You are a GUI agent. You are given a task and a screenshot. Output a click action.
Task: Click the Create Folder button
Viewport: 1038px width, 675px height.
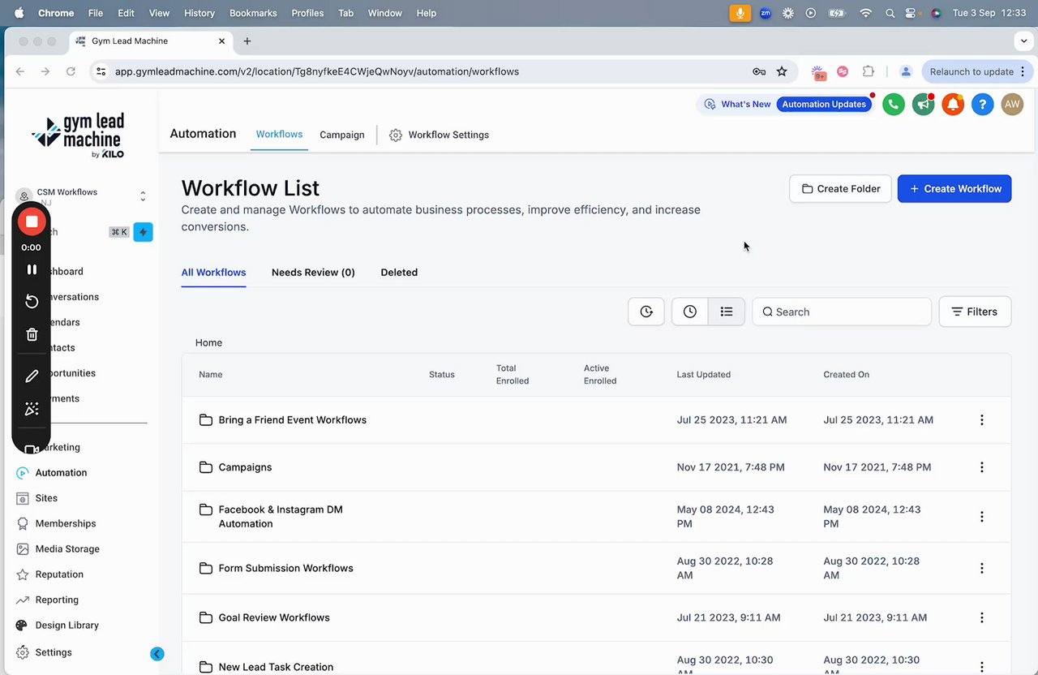click(840, 189)
